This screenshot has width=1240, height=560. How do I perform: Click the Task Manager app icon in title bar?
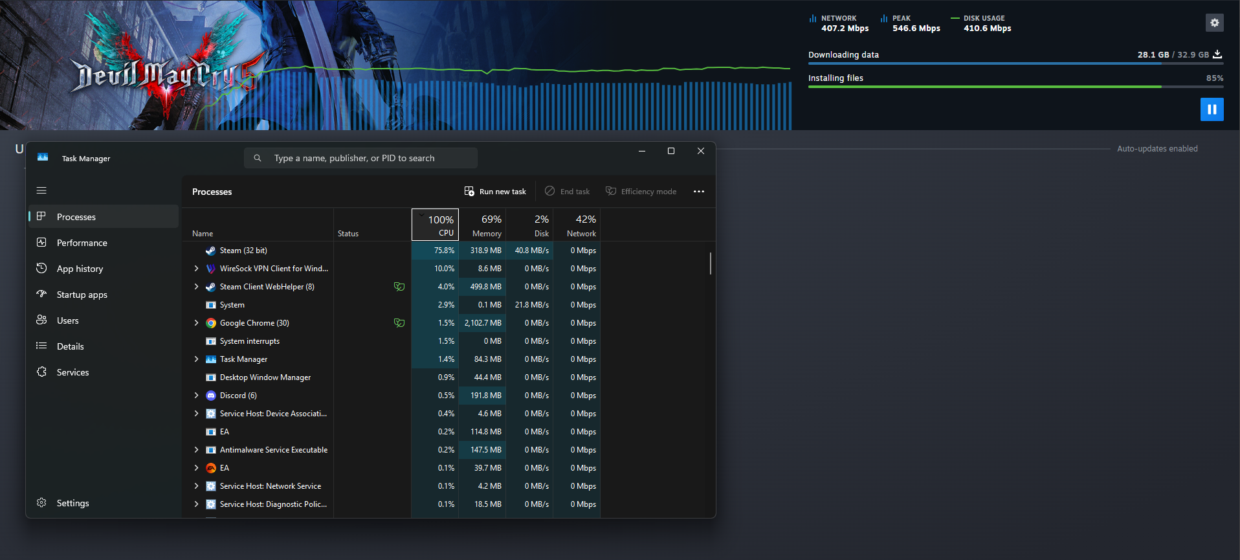43,157
